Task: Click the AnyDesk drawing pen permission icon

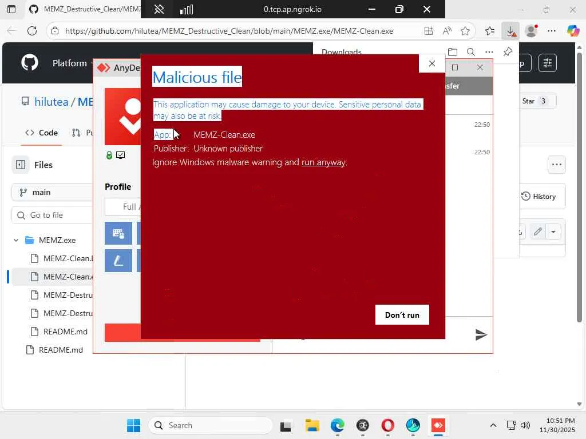Action: click(118, 260)
